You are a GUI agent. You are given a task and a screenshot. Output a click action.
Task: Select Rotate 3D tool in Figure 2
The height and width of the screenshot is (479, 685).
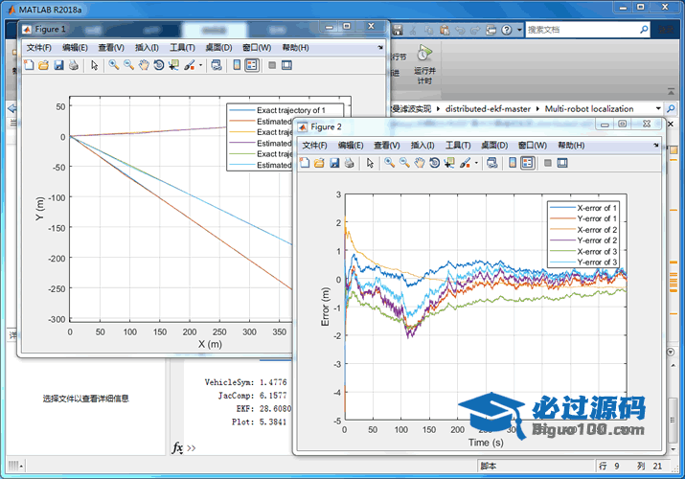(434, 163)
